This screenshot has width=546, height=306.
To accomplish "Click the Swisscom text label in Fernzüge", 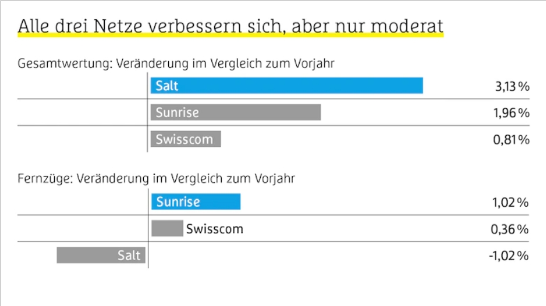I will click(214, 229).
